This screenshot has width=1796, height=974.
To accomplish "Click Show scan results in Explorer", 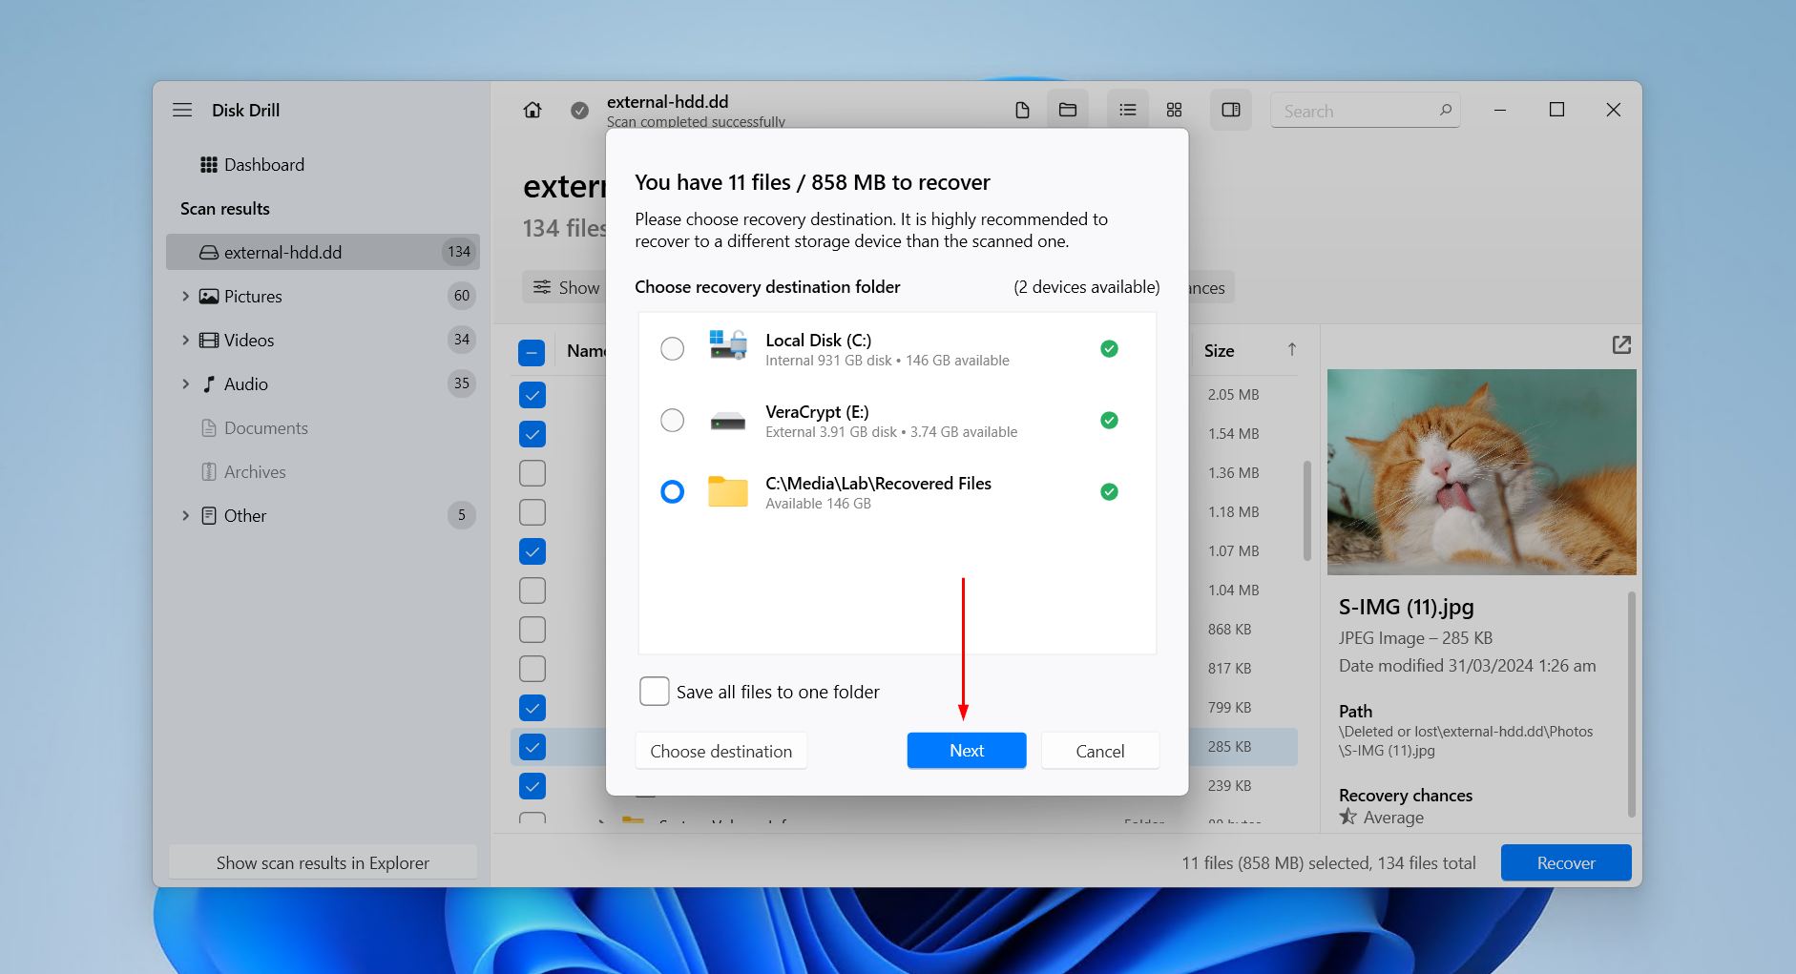I will (323, 862).
